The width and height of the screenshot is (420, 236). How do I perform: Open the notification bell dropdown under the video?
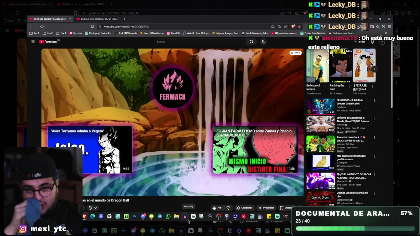click(x=93, y=208)
